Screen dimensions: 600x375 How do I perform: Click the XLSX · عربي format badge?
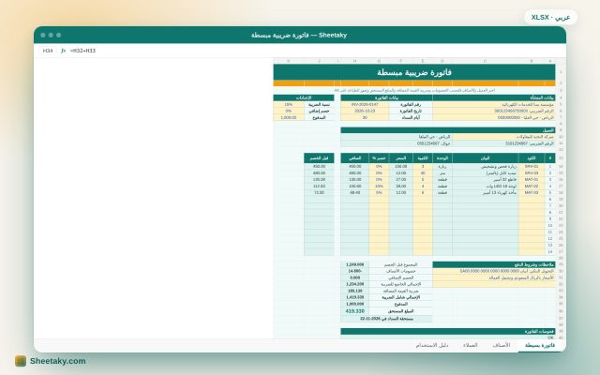550,17
